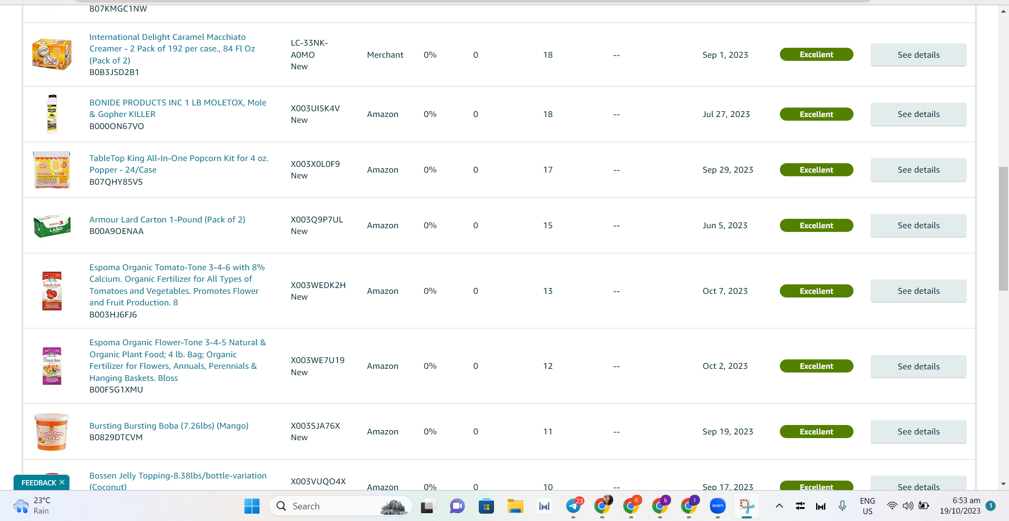1009x521 pixels.
Task: Click the FNSKU text X003SJA76X
Action: click(315, 426)
